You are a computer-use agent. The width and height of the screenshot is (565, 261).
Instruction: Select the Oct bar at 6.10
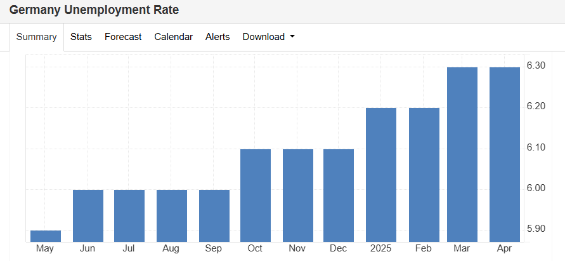pyautogui.click(x=256, y=196)
